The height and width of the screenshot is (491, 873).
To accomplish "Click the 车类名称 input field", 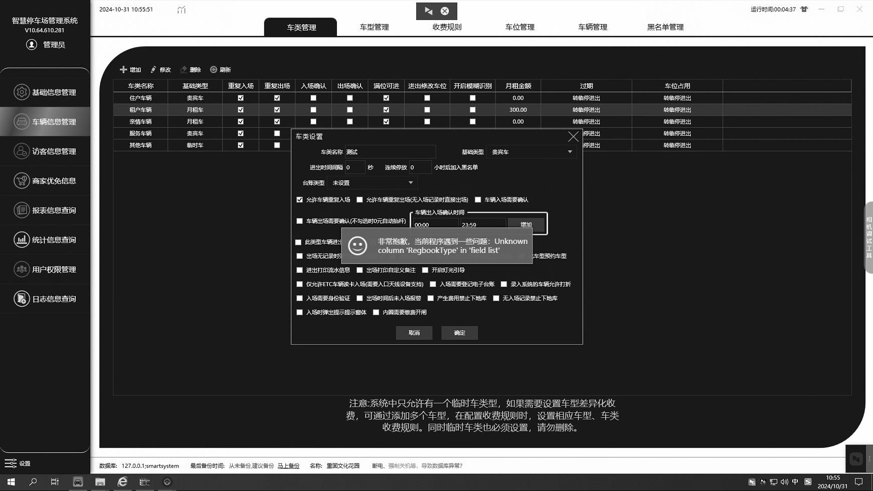I will 390,152.
